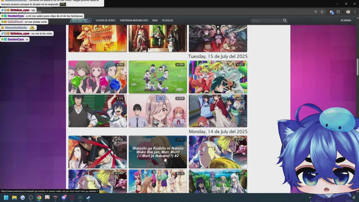359x202 pixels.
Task: Open the episode thumbnail with 109 views
Action: click(x=158, y=77)
